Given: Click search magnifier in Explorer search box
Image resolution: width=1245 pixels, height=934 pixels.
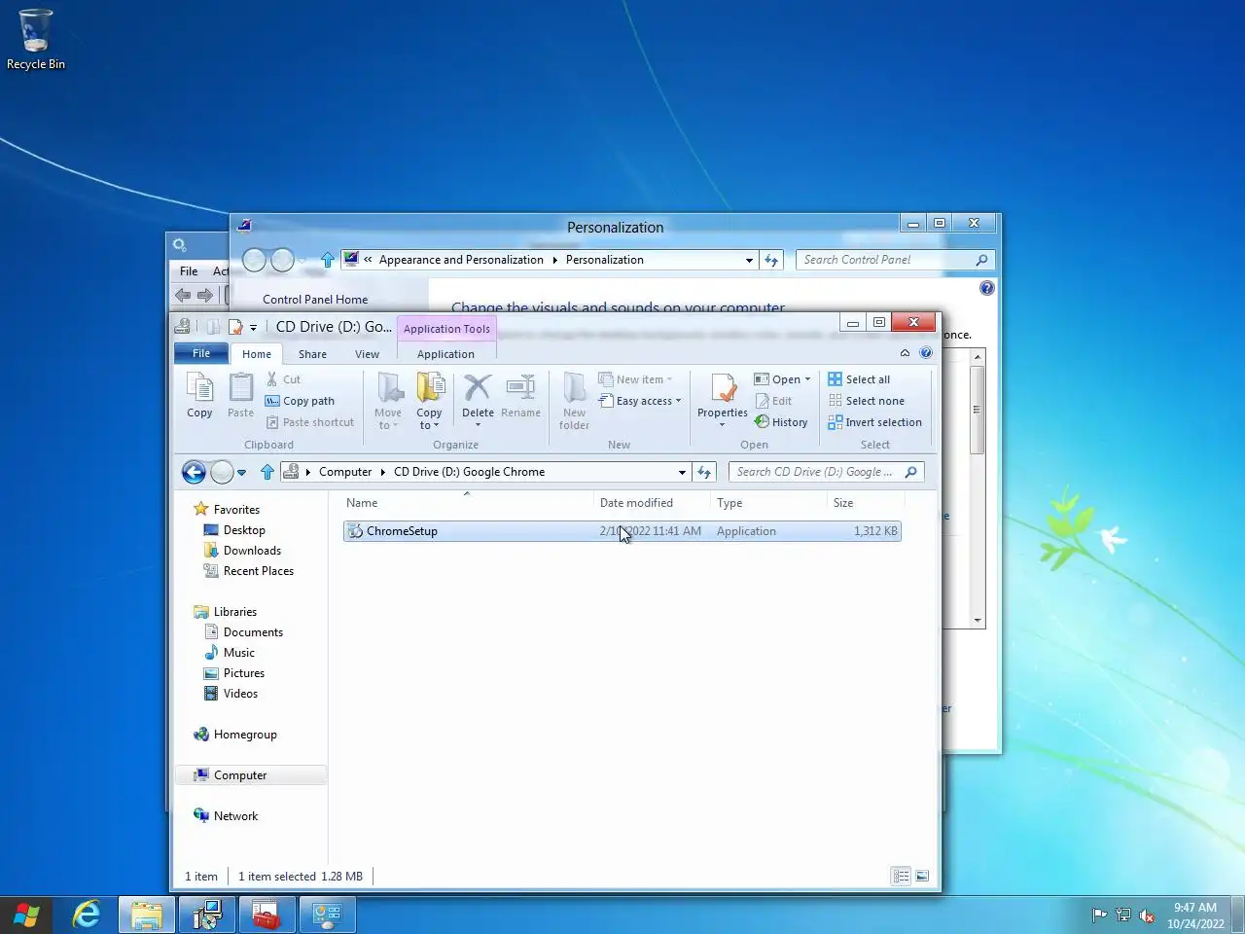Looking at the screenshot, I should (911, 472).
